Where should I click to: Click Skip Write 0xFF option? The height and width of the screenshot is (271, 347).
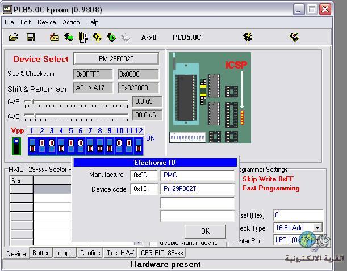(x=268, y=179)
